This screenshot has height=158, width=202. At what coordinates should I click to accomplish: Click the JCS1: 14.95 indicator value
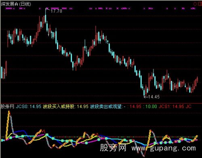coord(171,107)
